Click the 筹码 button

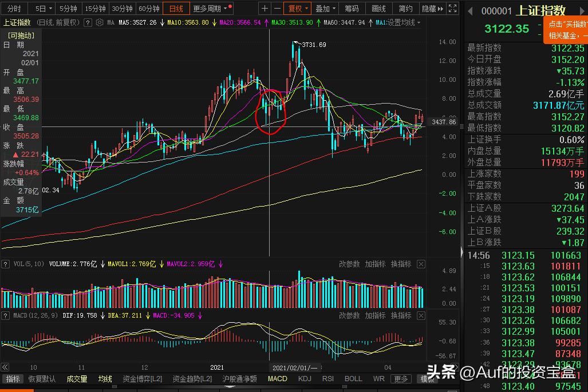point(352,8)
